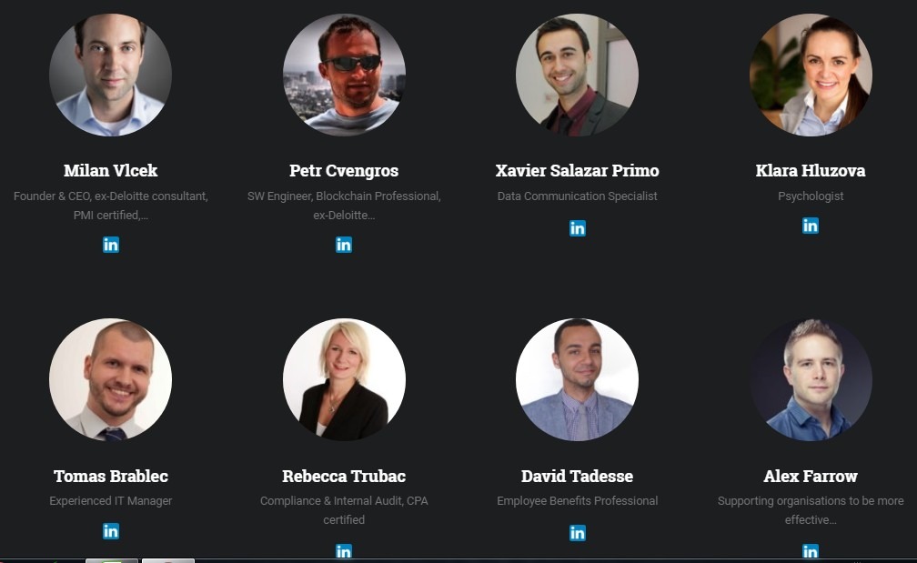Click Klara Hluzova's profile picture
917x563 pixels.
coord(811,75)
